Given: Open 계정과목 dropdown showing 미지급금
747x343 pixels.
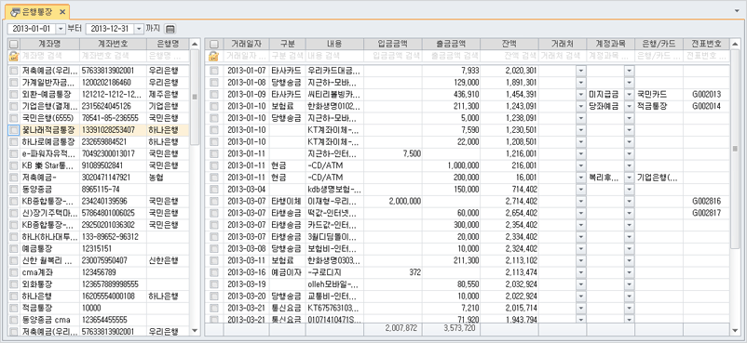Looking at the screenshot, I should [629, 94].
